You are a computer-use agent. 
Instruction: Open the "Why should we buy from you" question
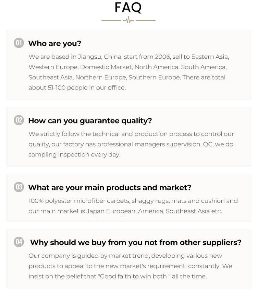coord(136,243)
